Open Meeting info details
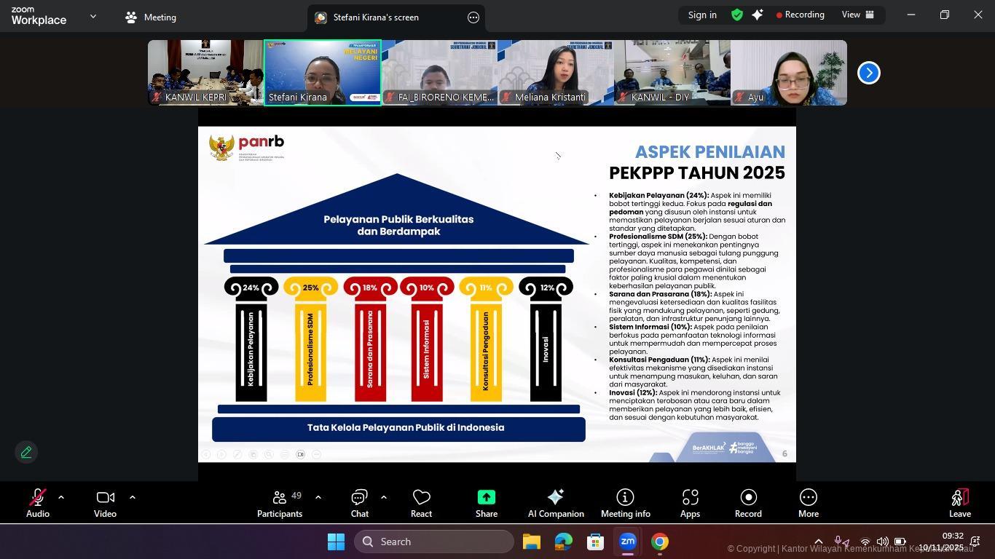The height and width of the screenshot is (559, 995). 625,504
